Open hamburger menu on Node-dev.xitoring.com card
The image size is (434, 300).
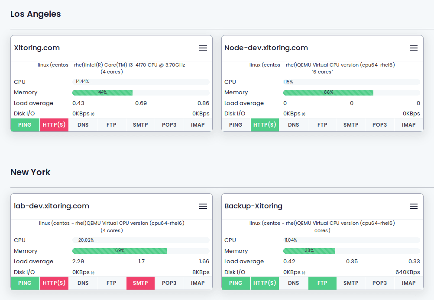413,48
